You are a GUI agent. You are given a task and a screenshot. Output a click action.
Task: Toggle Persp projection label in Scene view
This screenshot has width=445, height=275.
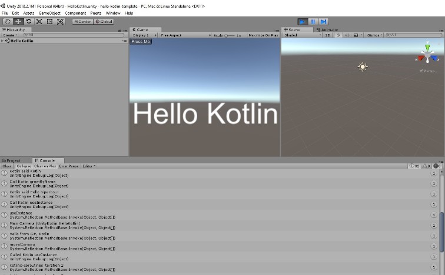(427, 71)
